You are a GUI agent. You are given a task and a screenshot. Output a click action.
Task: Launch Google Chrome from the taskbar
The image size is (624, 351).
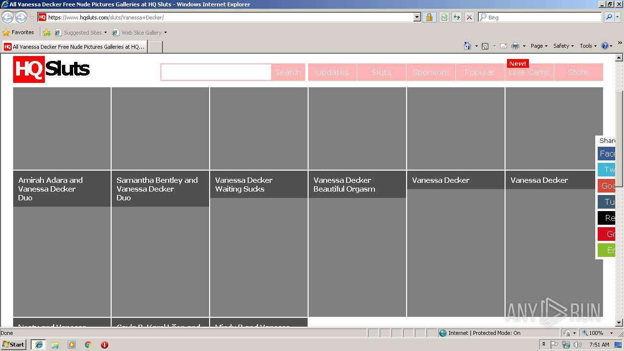tap(88, 345)
